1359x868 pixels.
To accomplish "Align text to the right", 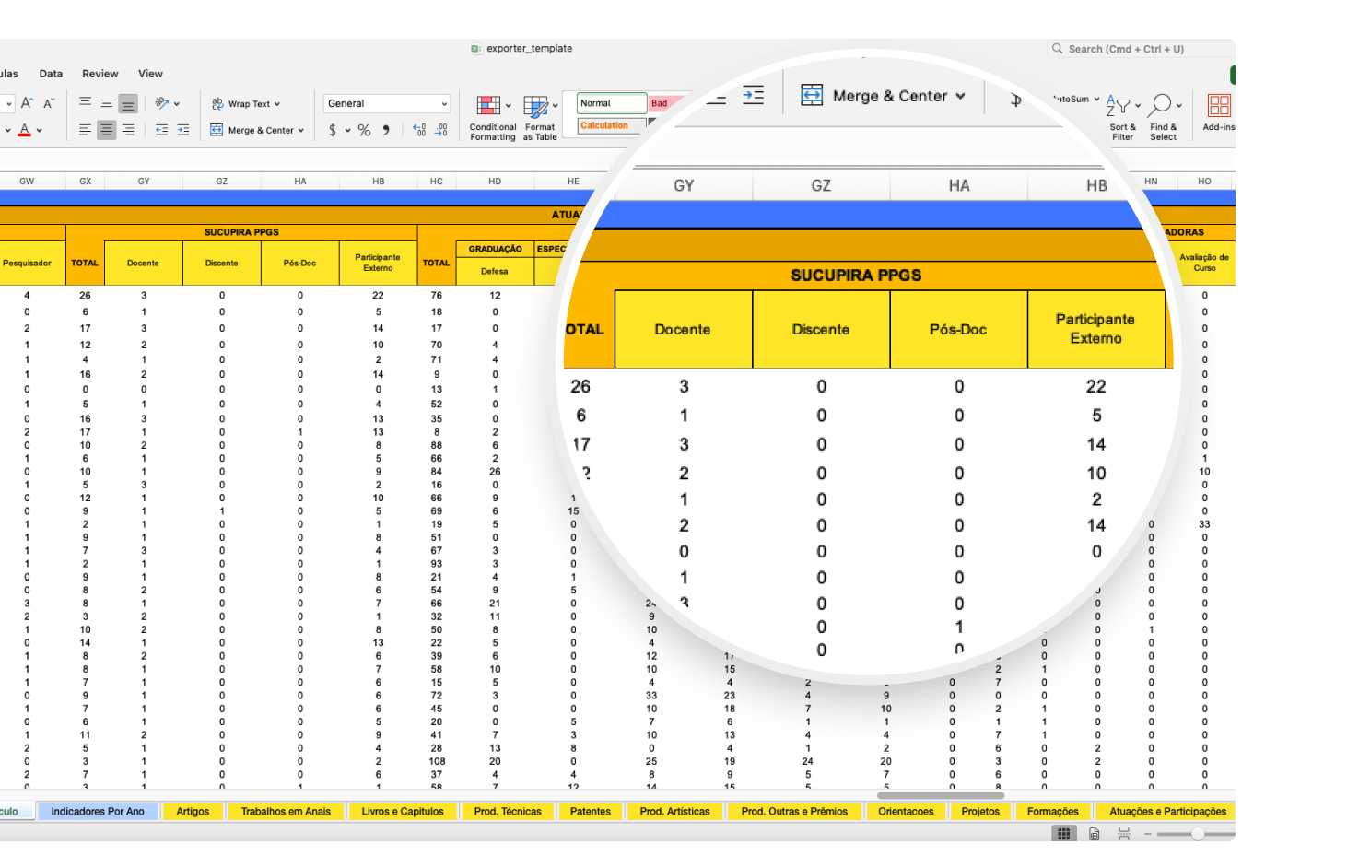I will 128,130.
